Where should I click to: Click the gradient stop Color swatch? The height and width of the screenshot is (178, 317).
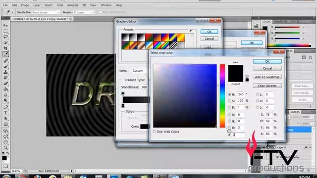pos(144,127)
